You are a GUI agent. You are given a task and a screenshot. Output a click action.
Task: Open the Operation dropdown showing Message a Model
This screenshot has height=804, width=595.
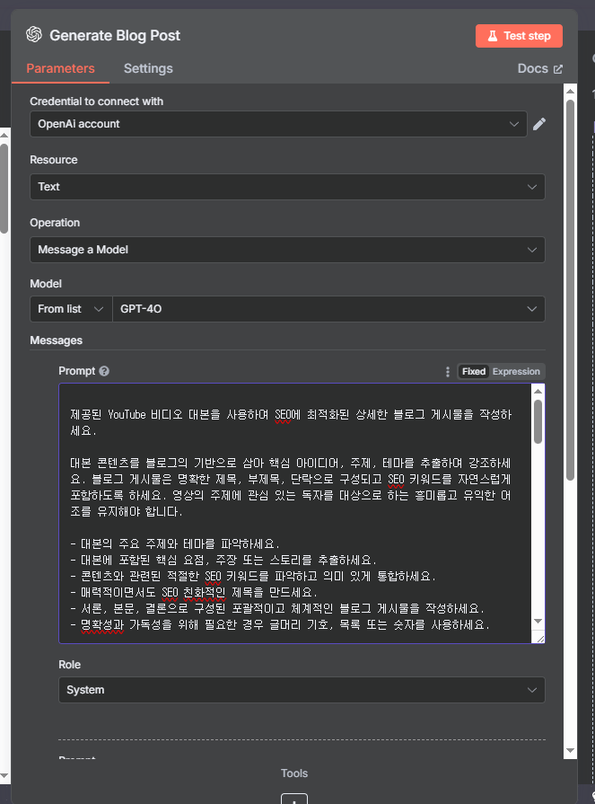pos(287,250)
